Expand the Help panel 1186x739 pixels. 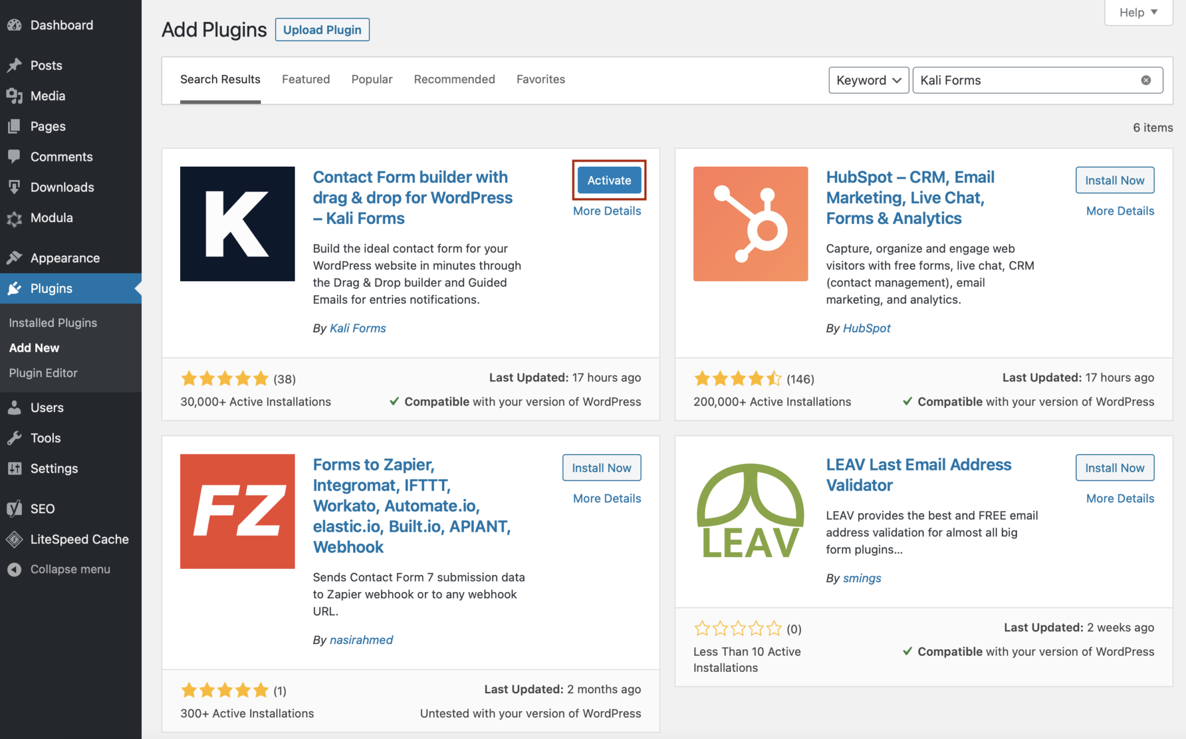click(1138, 13)
